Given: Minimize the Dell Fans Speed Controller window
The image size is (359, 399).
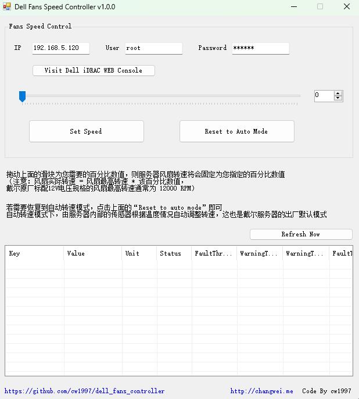Looking at the screenshot, I should tap(294, 7).
